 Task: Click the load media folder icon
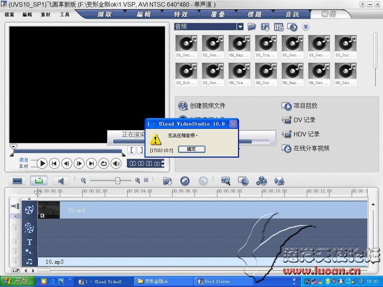click(252, 27)
